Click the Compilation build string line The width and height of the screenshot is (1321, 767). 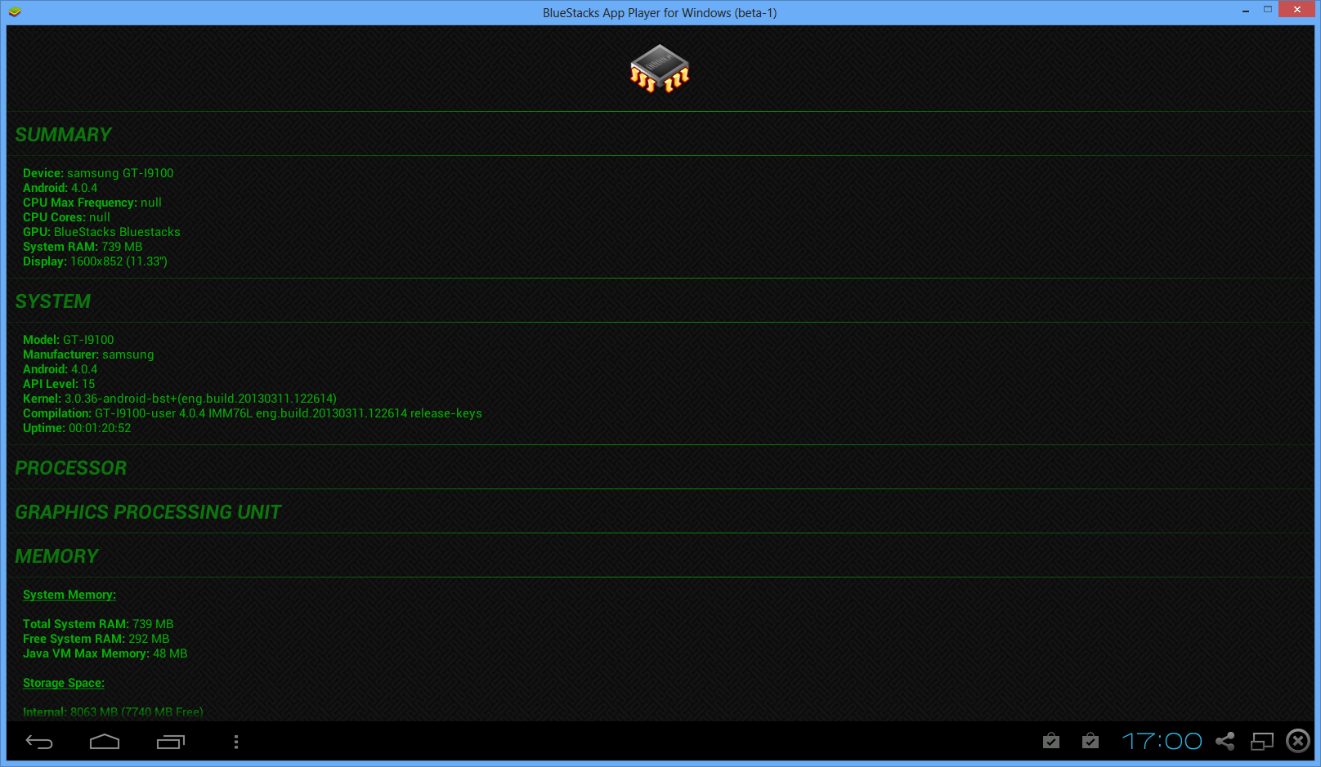coord(253,413)
